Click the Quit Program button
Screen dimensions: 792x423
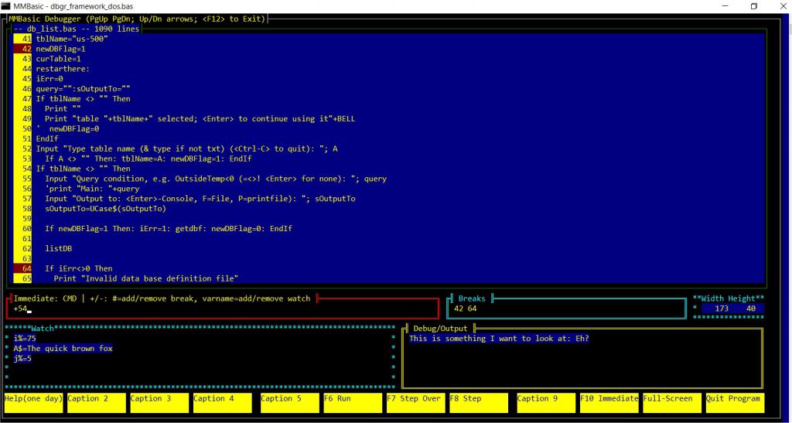click(733, 402)
